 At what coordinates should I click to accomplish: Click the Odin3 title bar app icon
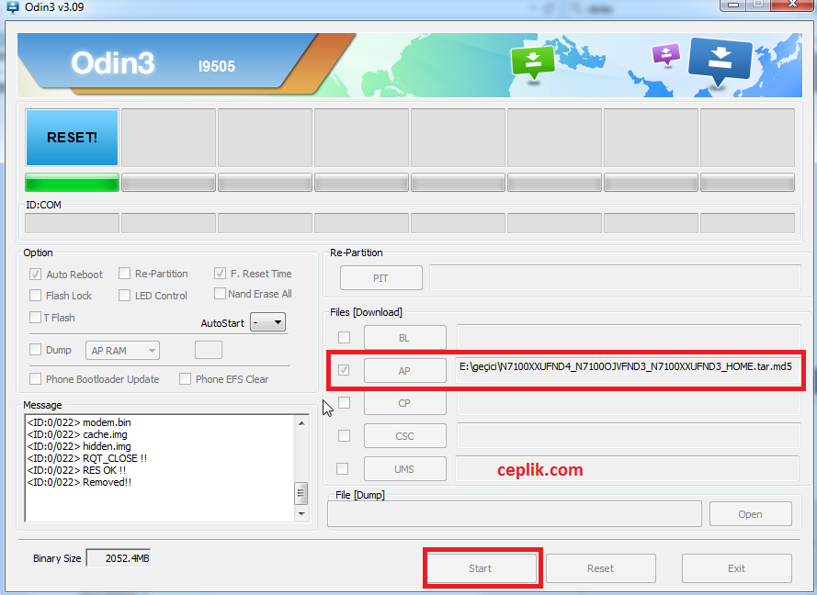12,7
